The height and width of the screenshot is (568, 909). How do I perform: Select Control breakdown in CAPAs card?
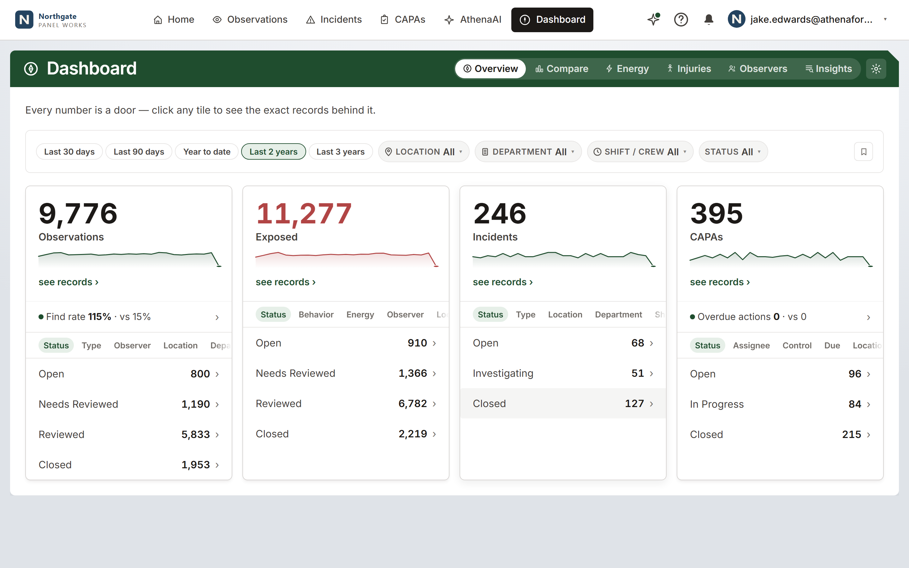click(797, 346)
